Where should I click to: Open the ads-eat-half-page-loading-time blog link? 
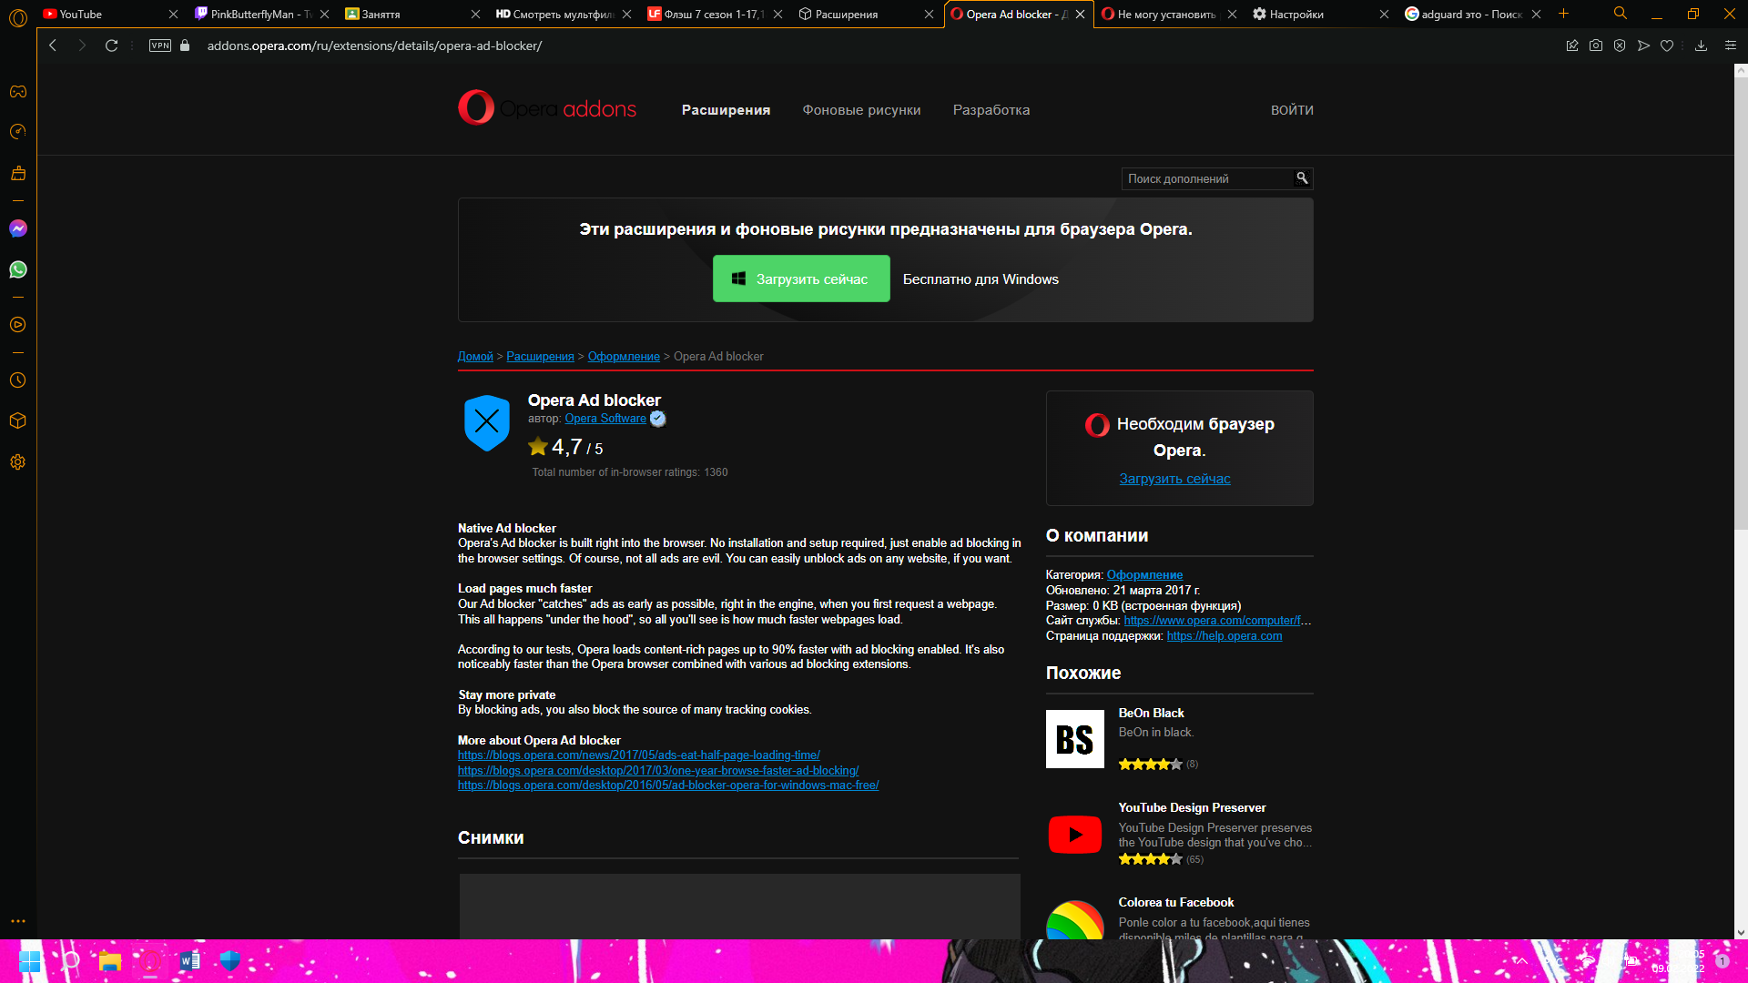point(638,755)
